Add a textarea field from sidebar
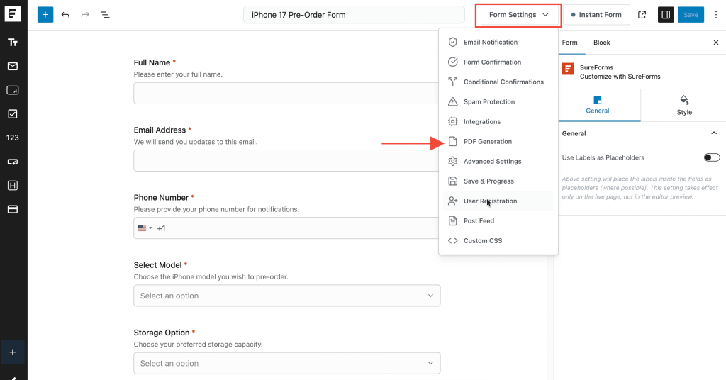The image size is (726, 380). click(x=13, y=90)
